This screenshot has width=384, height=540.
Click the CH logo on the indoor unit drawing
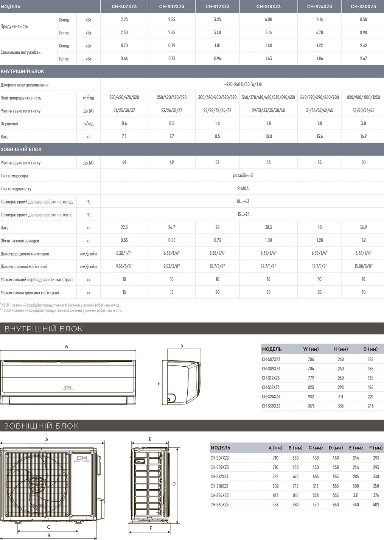(68, 388)
